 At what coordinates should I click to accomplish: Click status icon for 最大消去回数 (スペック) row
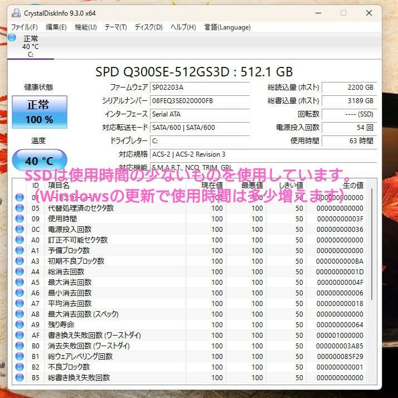[x=20, y=314]
